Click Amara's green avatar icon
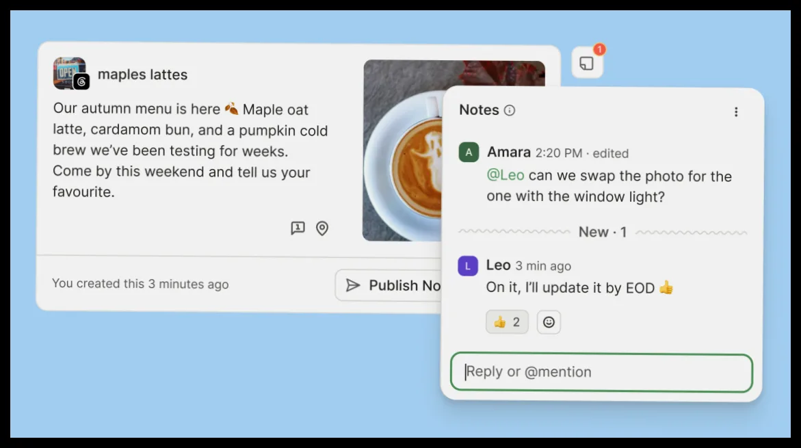Screen dimensions: 801x448 tap(469, 153)
